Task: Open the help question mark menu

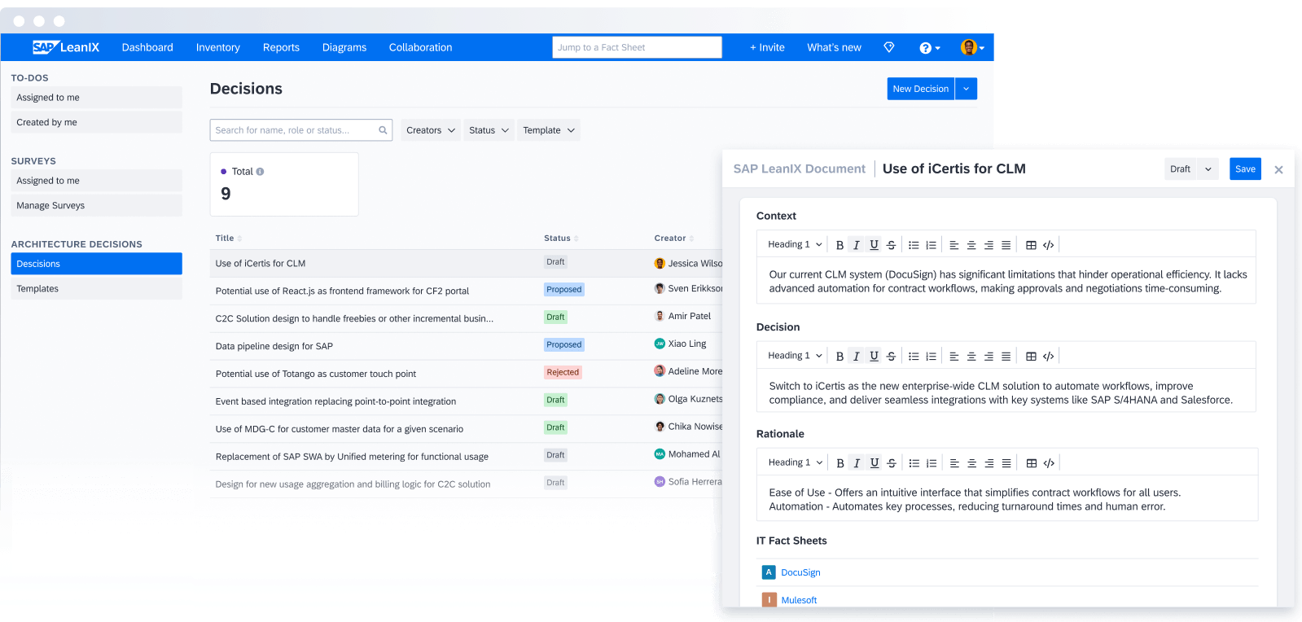Action: pyautogui.click(x=929, y=48)
